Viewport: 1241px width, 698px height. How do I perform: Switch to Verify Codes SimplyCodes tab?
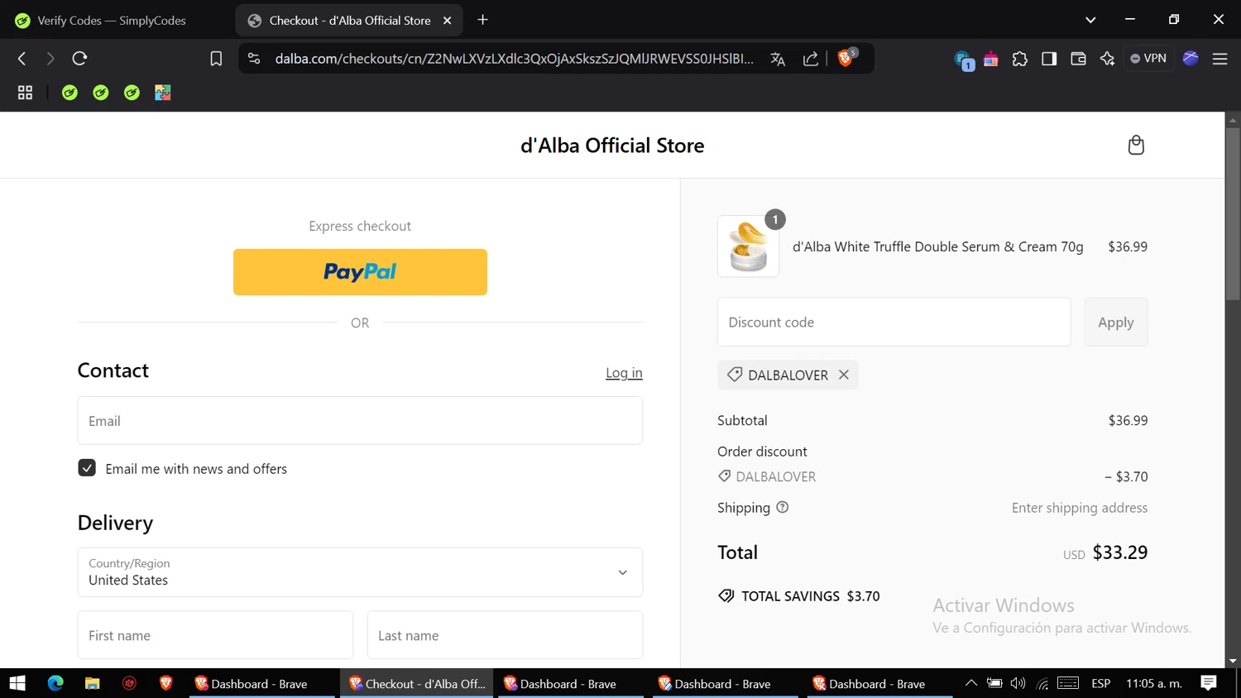(112, 21)
